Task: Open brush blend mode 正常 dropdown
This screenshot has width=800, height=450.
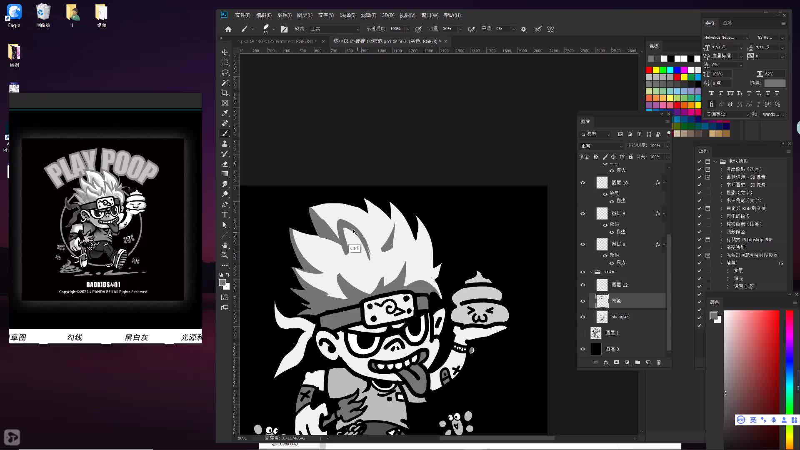Action: click(x=335, y=29)
